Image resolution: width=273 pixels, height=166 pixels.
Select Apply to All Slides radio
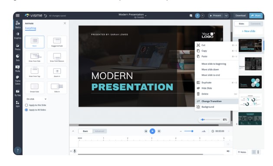point(26,110)
